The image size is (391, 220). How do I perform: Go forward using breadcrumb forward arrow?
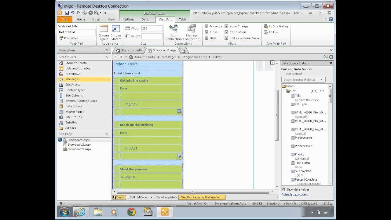(x=121, y=57)
